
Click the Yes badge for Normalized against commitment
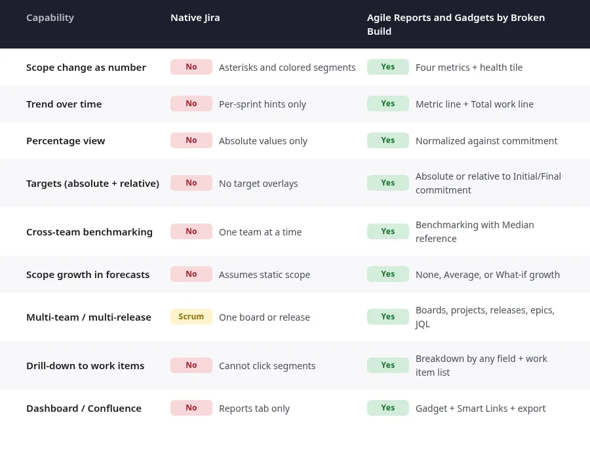388,140
